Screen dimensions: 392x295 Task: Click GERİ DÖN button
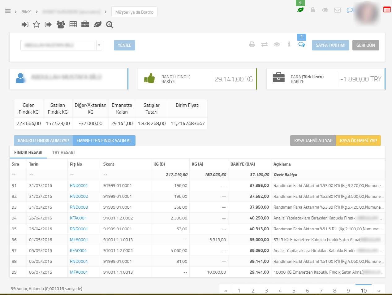pos(366,45)
